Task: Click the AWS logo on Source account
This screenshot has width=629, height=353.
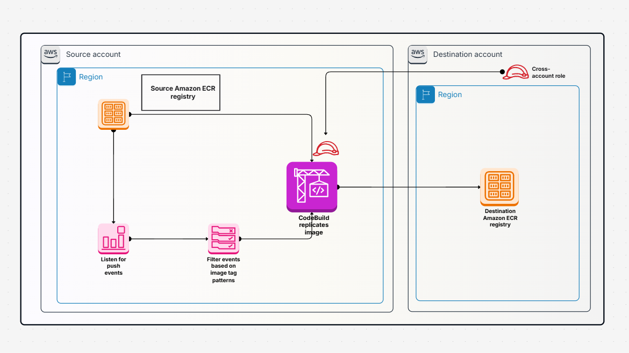Action: (51, 54)
